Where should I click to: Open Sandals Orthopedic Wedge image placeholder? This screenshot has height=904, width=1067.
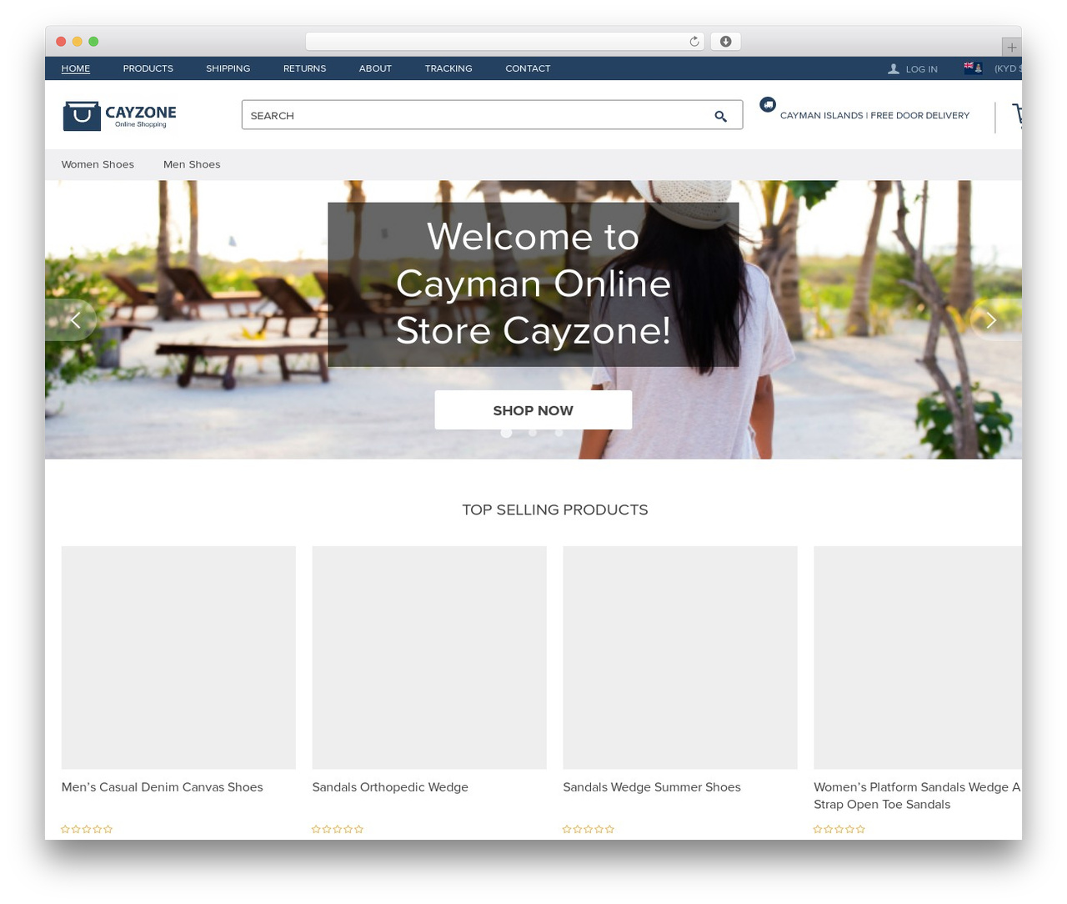point(429,658)
